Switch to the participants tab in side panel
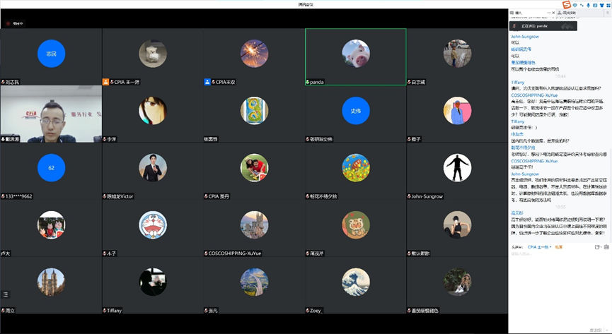 (568, 13)
